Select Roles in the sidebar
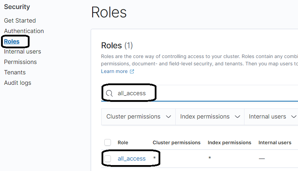The width and height of the screenshot is (298, 171). coord(12,41)
